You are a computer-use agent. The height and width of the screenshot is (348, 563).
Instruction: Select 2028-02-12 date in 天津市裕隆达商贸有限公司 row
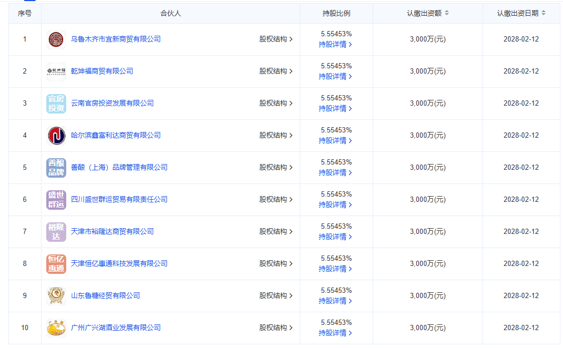point(521,231)
